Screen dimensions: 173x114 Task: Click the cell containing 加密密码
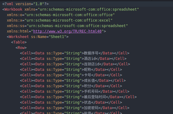(74, 108)
